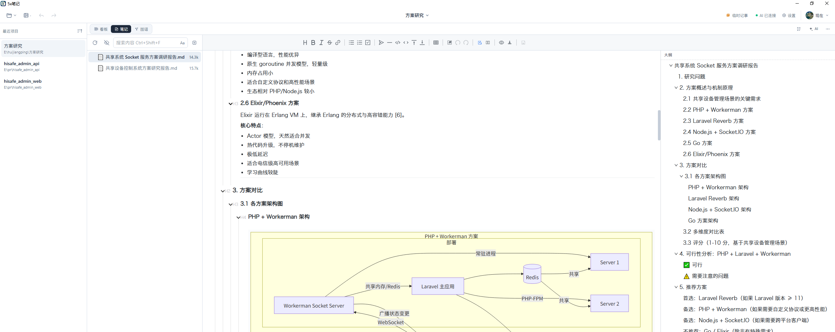Image resolution: width=835 pixels, height=332 pixels.
Task: Open the more options ellipsis menu
Action: coord(828,29)
